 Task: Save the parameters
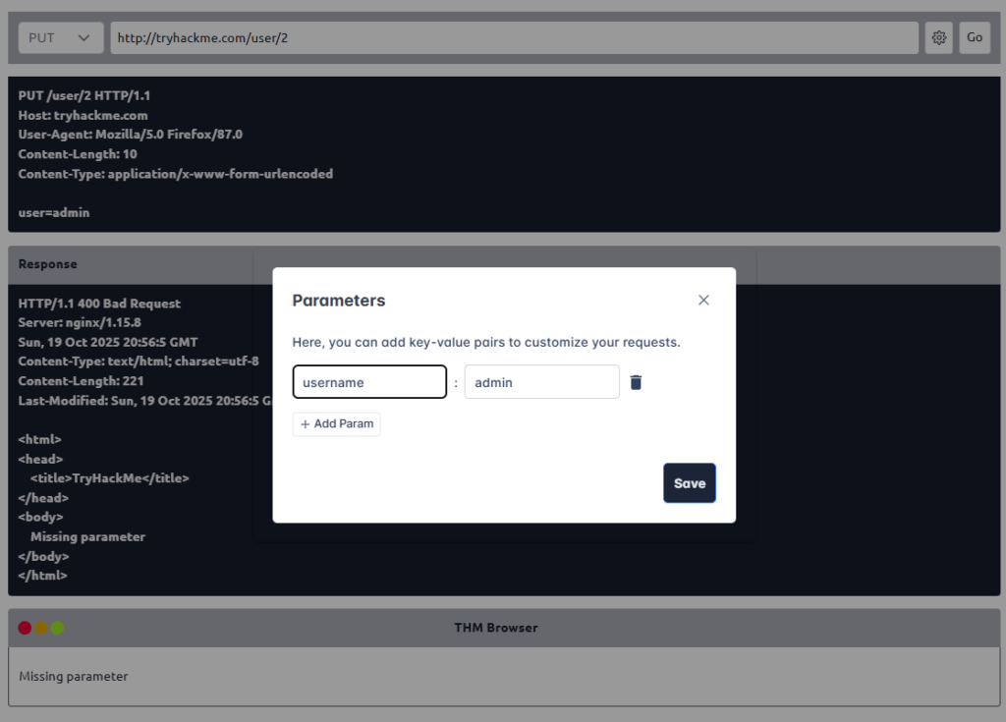tap(689, 483)
